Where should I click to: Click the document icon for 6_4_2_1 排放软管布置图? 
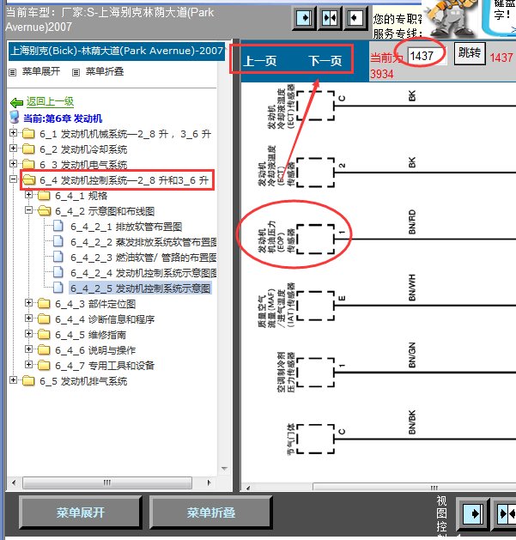[58, 226]
